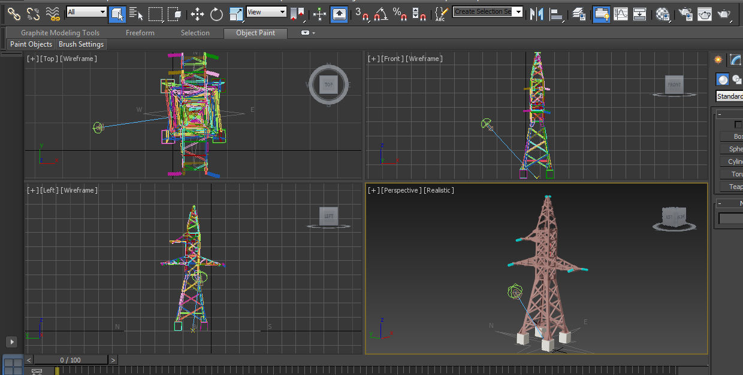This screenshot has width=743, height=375.
Task: Open the [Realistic] shading label menu
Action: [439, 190]
